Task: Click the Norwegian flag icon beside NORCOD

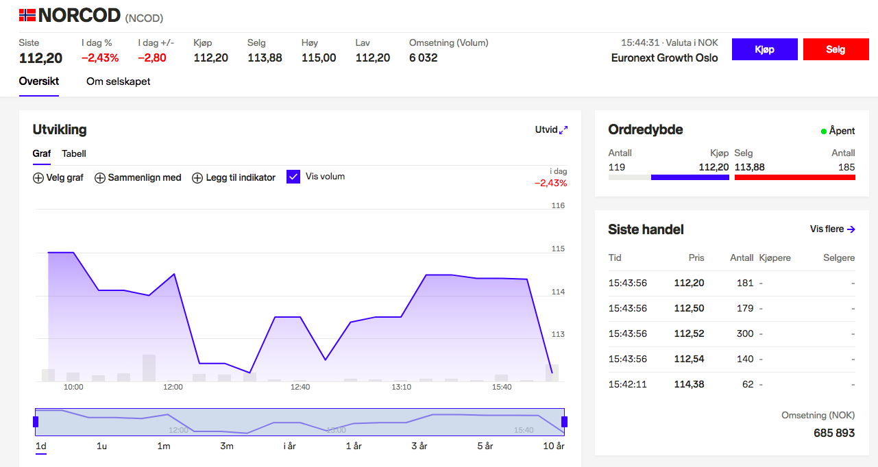Action: click(x=27, y=14)
